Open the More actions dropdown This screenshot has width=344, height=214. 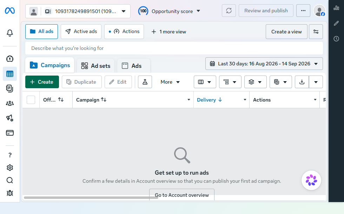point(170,82)
